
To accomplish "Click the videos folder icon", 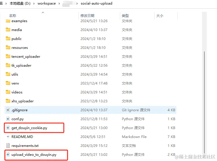I will pos(8,92).
